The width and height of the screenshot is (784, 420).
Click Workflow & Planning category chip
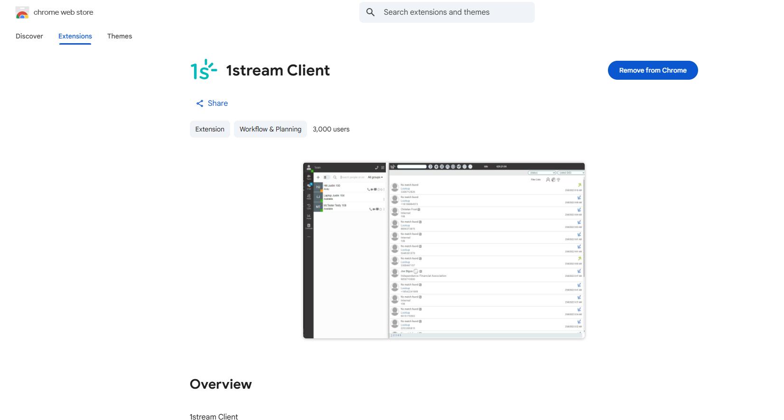pyautogui.click(x=271, y=129)
